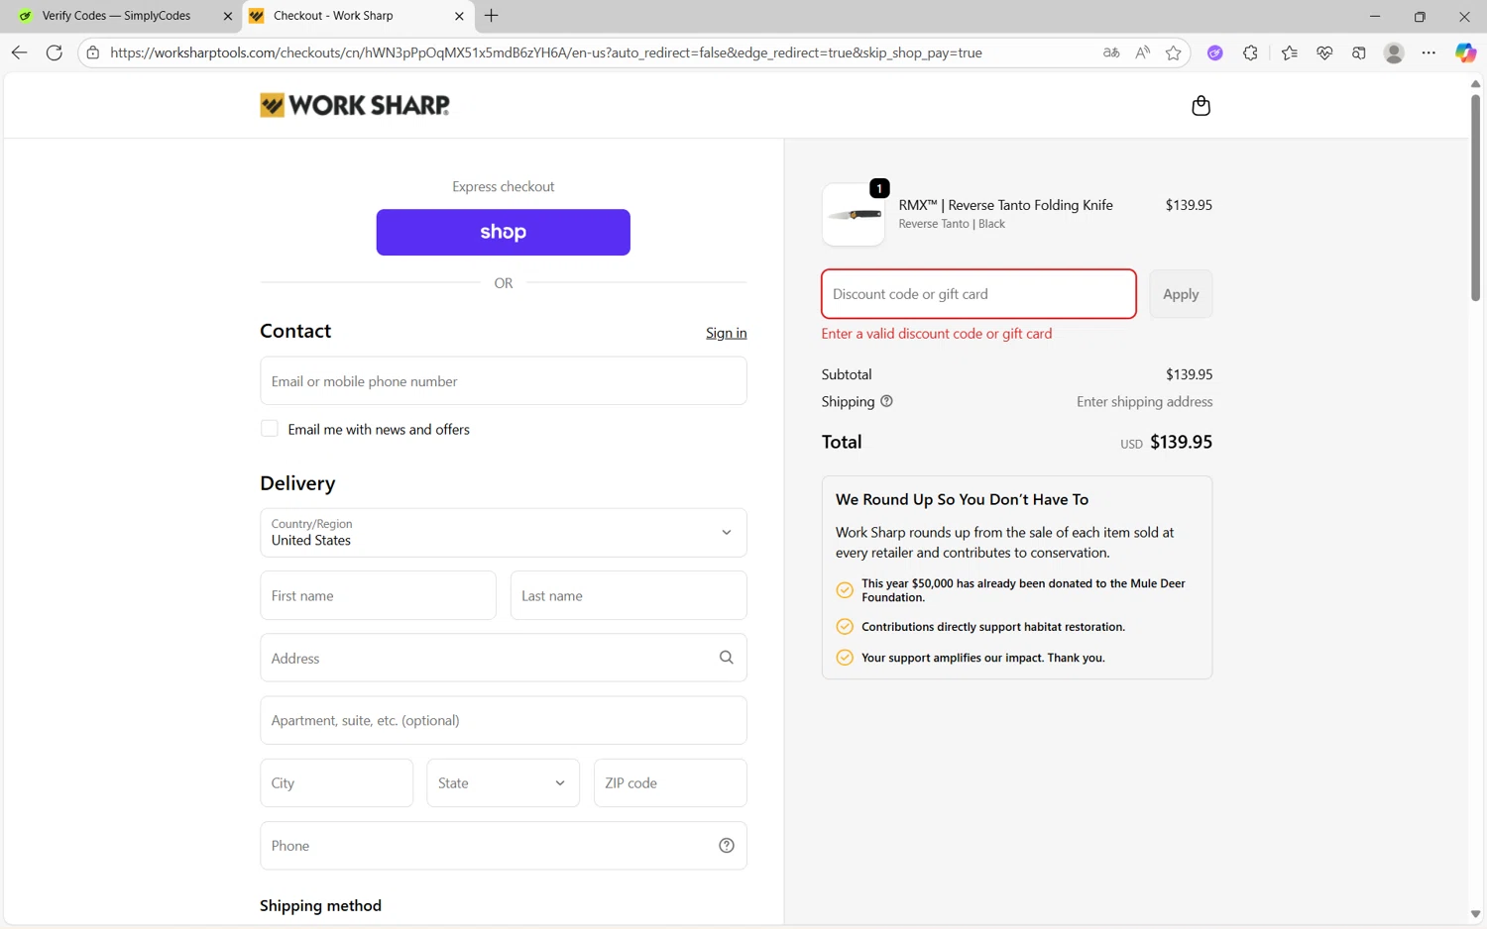Click into the Last name field
Screen dimensions: 1487x929
(x=629, y=596)
